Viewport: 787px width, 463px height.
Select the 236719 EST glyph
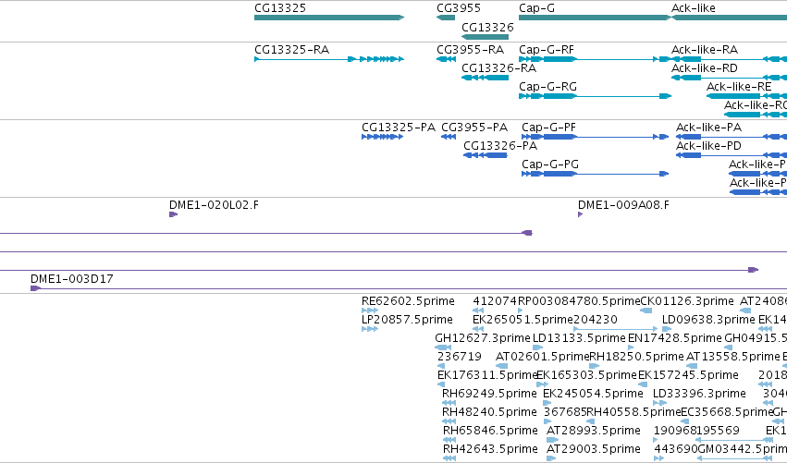click(441, 366)
